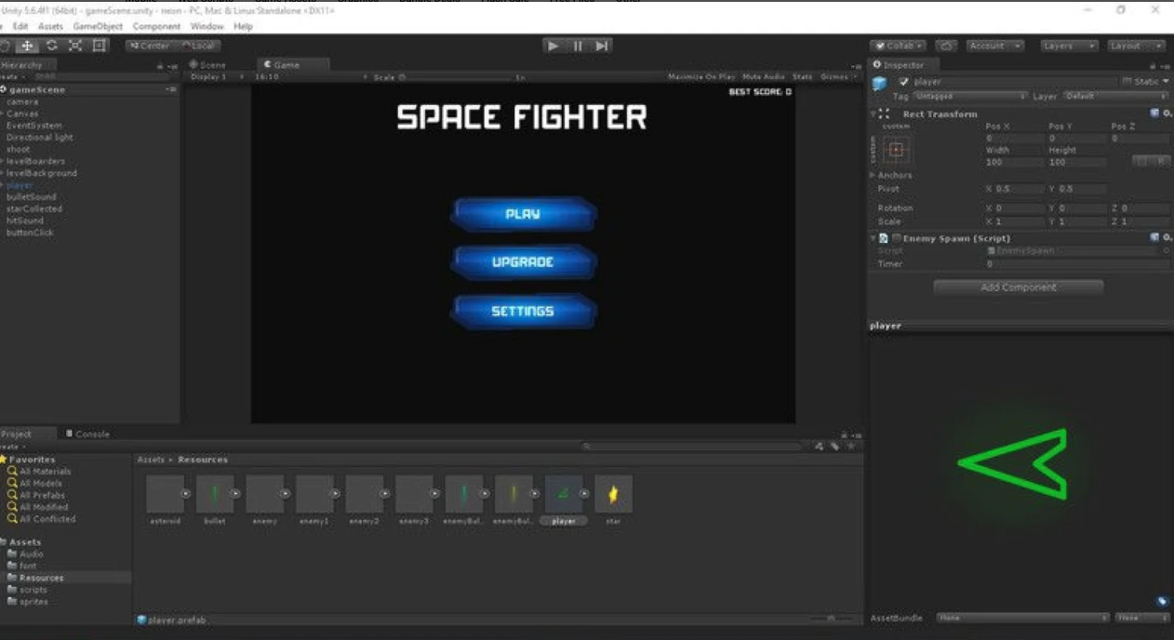Open the Assets menu

pyautogui.click(x=50, y=27)
